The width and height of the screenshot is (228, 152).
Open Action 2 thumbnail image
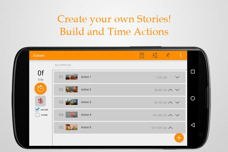[71, 89]
